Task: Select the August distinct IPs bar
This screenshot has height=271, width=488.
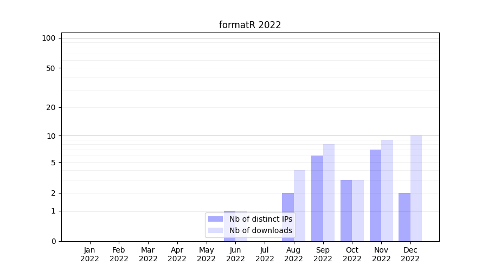Action: [x=288, y=217]
